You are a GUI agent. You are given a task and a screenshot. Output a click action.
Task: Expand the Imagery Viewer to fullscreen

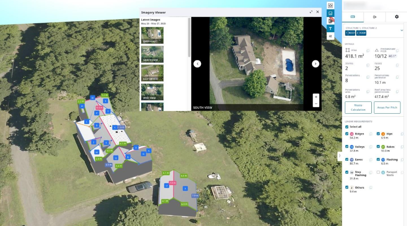(311, 12)
